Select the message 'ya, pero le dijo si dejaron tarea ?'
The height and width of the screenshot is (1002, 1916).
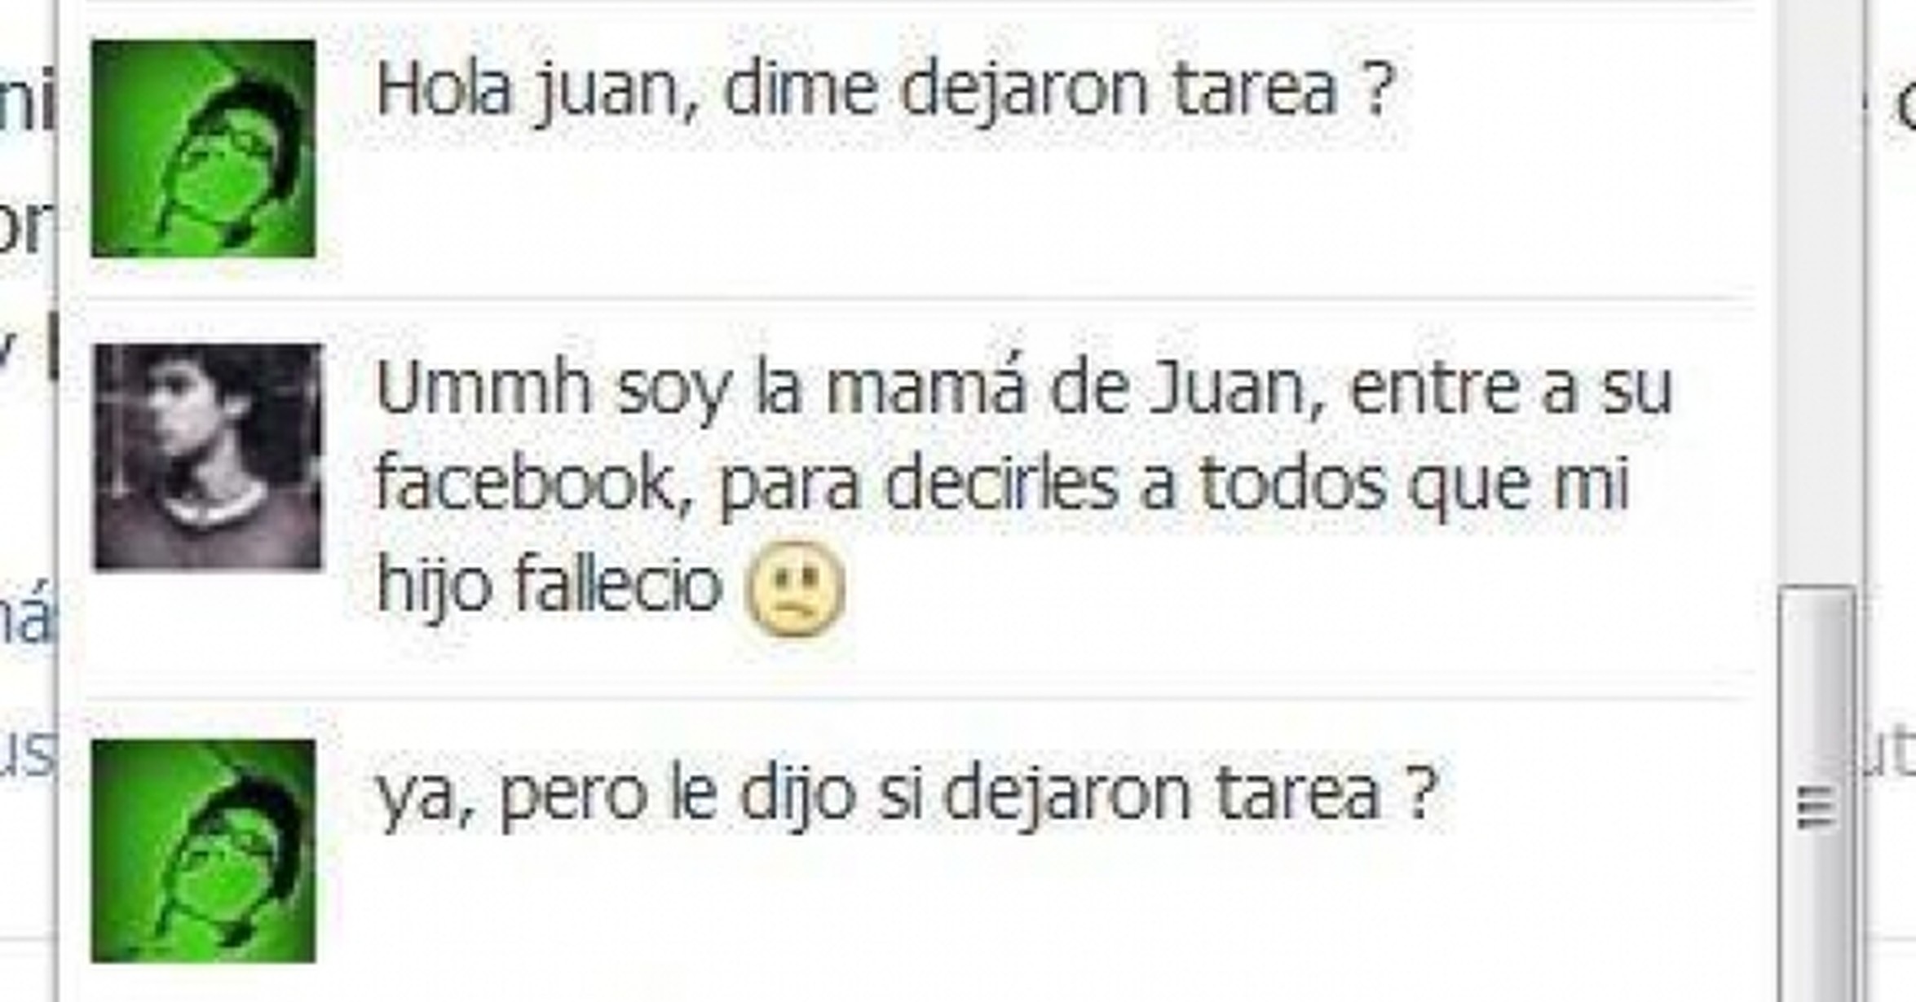pos(907,795)
